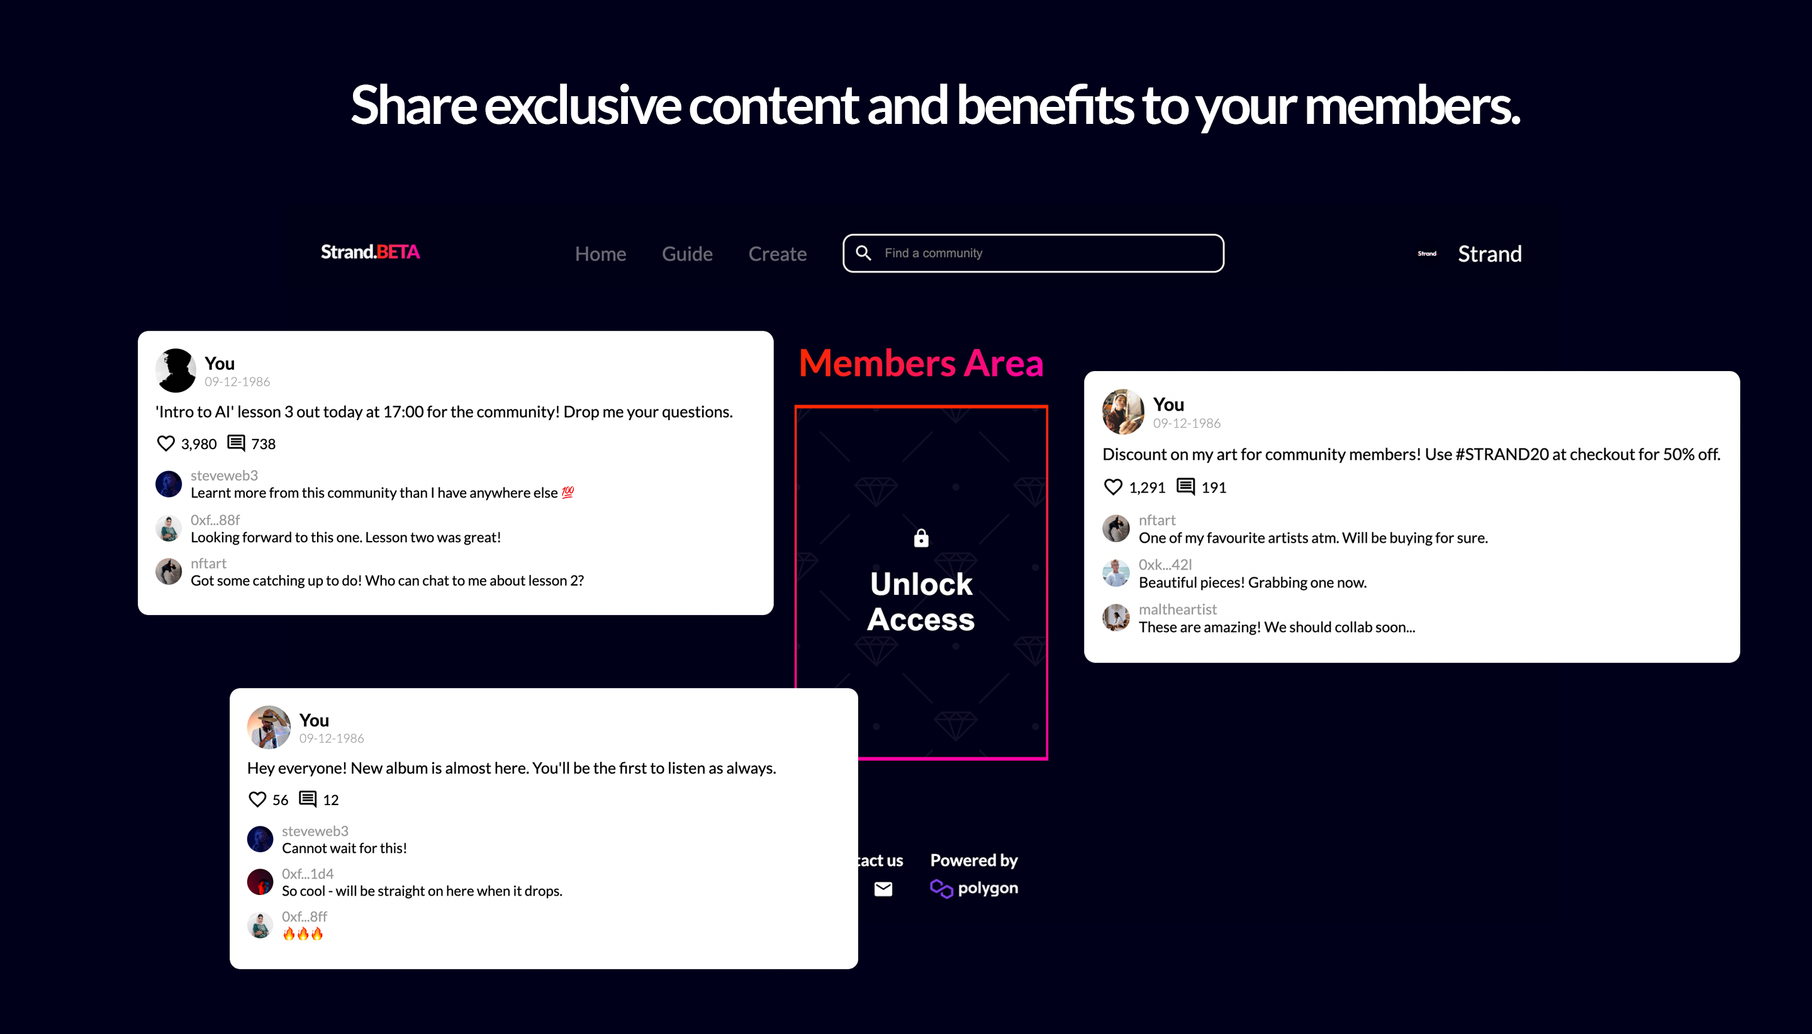The image size is (1812, 1034).
Task: Open comments icon showing 191 replies
Action: coord(1185,487)
